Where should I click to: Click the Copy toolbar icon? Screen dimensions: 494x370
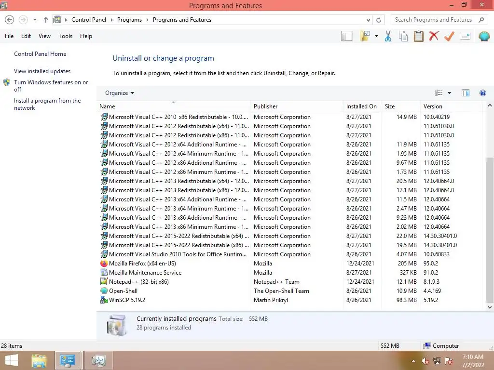click(x=403, y=36)
